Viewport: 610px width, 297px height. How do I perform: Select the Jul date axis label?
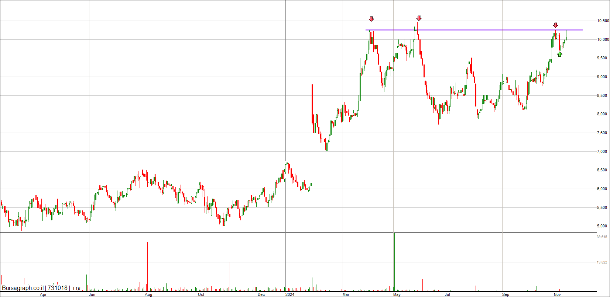[448, 294]
